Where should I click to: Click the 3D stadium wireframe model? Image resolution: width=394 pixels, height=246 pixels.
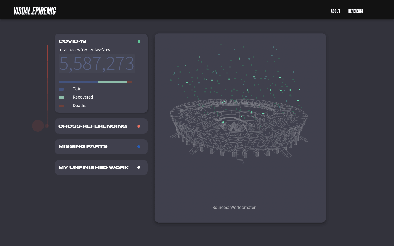click(x=239, y=131)
